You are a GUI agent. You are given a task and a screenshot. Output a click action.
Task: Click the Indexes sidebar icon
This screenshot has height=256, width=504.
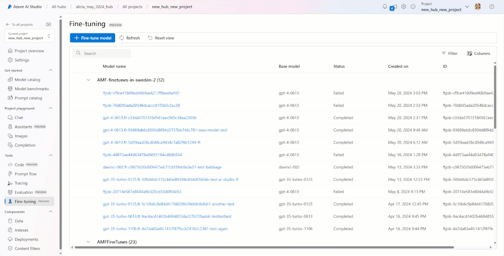point(10,230)
